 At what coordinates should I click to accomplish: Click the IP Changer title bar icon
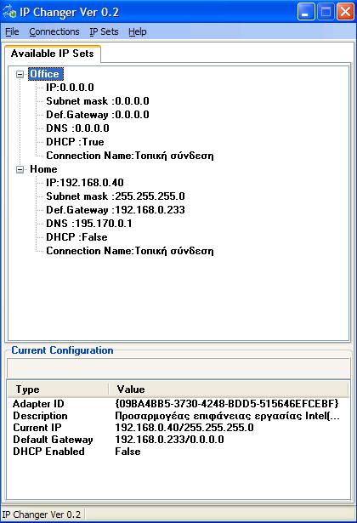[9, 12]
